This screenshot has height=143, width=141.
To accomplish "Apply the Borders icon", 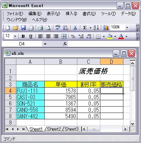I will coord(98,36).
